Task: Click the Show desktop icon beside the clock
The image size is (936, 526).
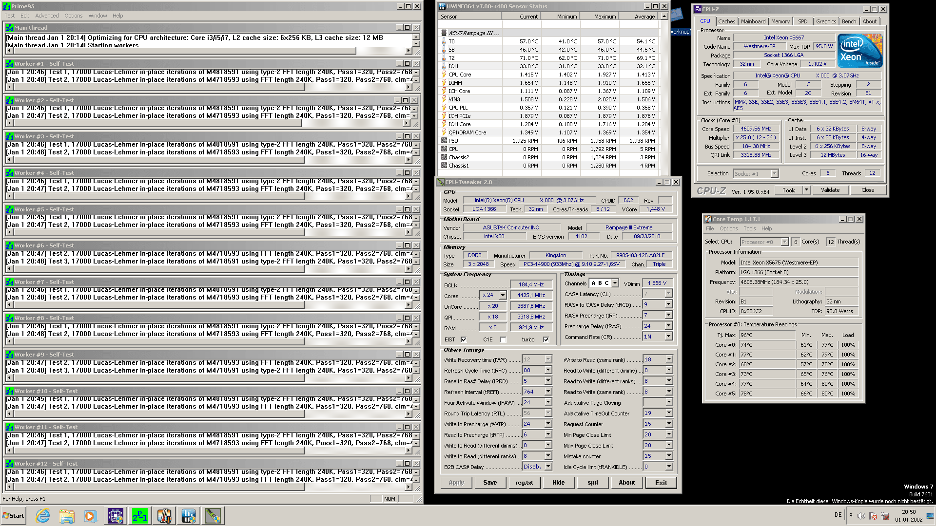Action: pos(931,516)
